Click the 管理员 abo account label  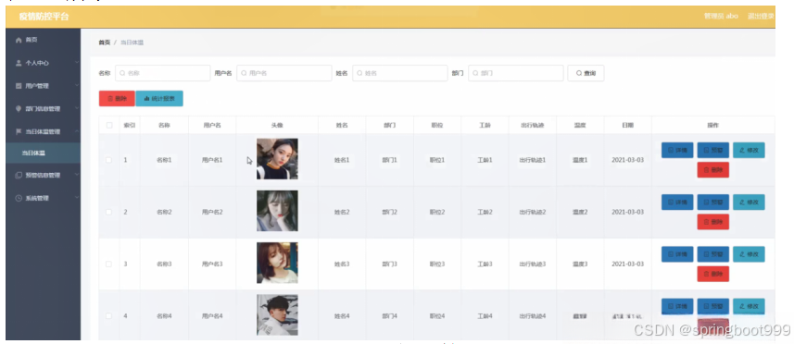(x=721, y=16)
